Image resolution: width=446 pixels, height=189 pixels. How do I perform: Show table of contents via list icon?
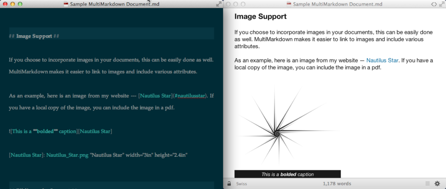coord(428,184)
